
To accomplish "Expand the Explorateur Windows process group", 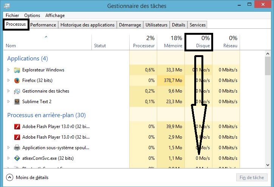I will (x=8, y=70).
